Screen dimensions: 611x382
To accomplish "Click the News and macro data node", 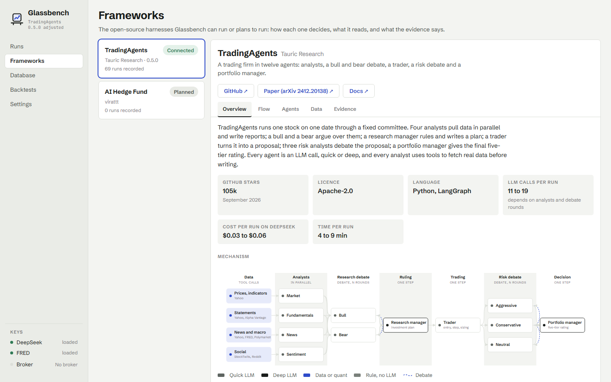I will [249, 335].
